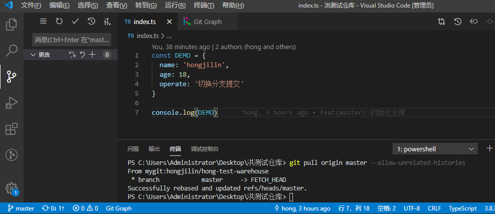Toggle source control list view mode icon
The image size is (495, 214).
coord(43,22)
